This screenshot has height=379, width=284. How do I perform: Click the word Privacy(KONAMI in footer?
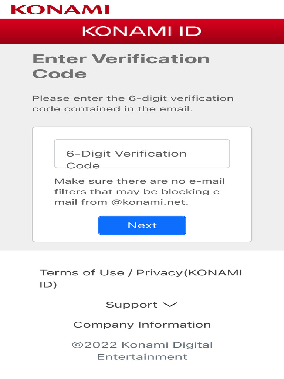(189, 273)
